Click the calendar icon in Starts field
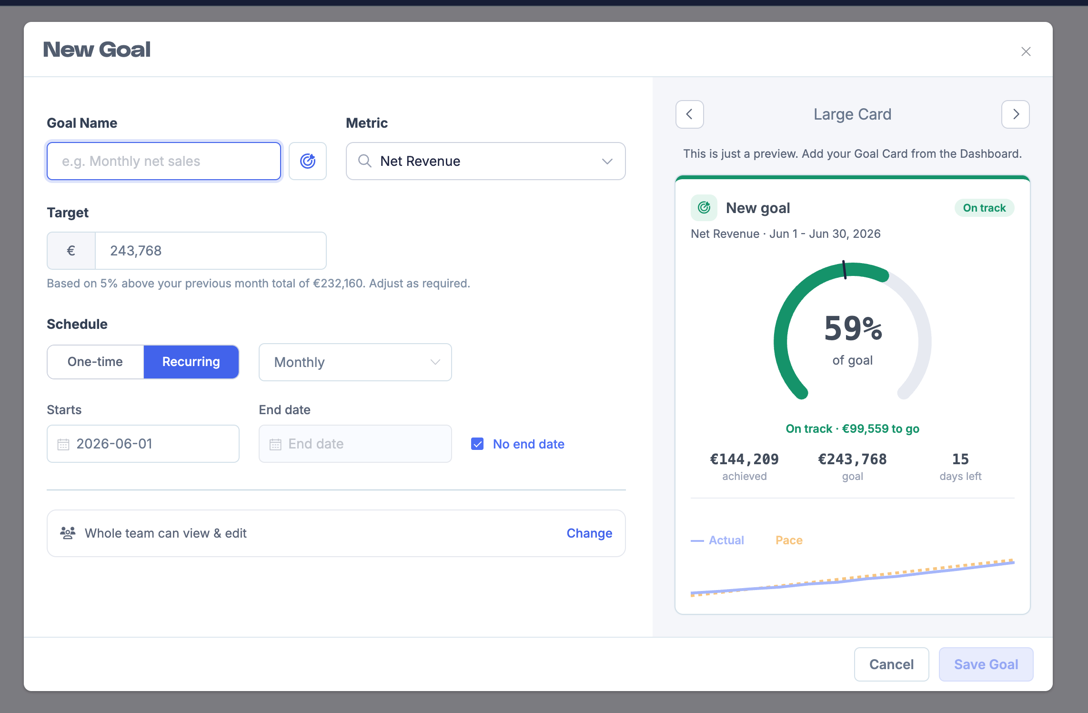This screenshot has height=713, width=1088. coord(63,444)
